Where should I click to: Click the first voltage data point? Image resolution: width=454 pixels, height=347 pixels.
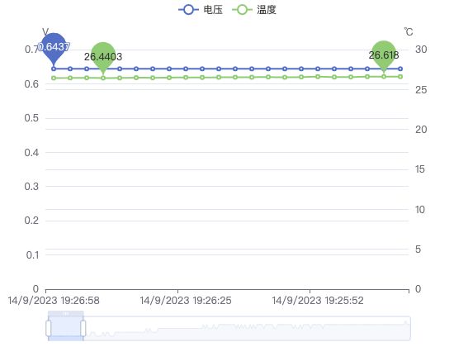pos(54,69)
